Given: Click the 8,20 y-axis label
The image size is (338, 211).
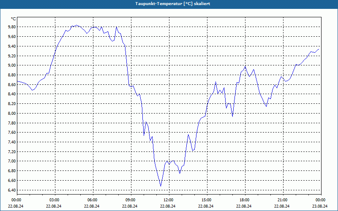Looking at the screenshot, I should pos(12,103).
